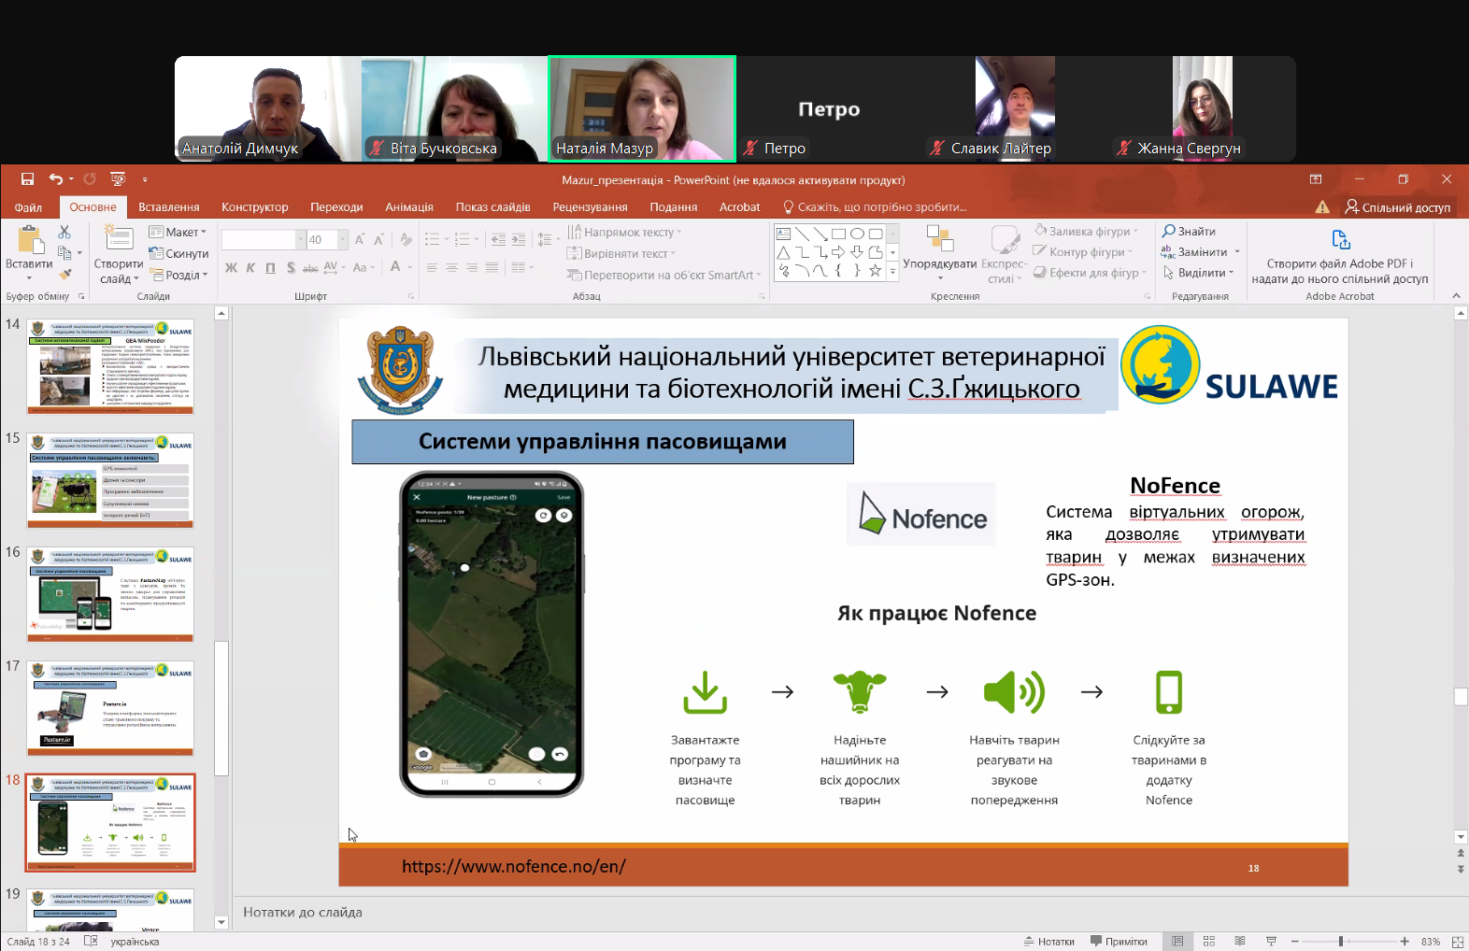1469x951 pixels.
Task: Open the Упорядкувати arrange tool
Action: coord(939,250)
